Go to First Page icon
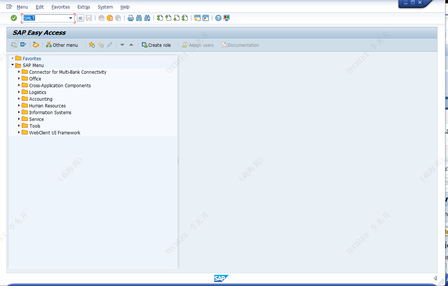Viewport: 448px width, 286px height. pyautogui.click(x=160, y=18)
